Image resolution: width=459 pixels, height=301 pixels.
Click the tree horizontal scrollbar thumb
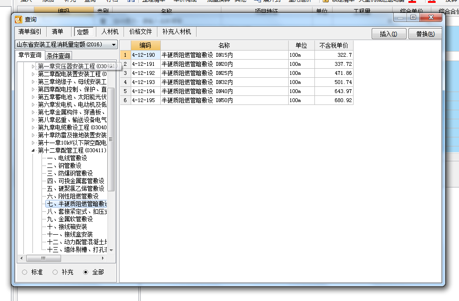[43, 258]
